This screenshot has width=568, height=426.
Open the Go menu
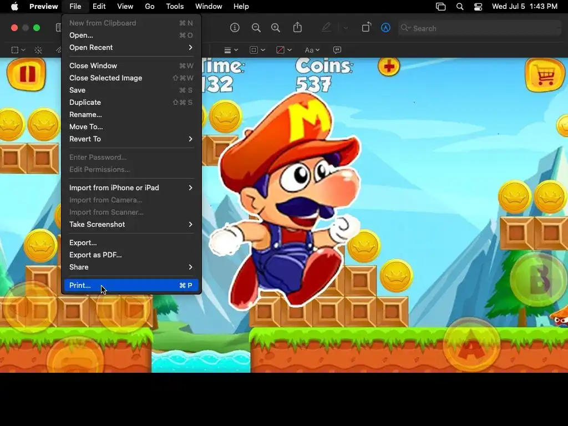[x=150, y=7]
